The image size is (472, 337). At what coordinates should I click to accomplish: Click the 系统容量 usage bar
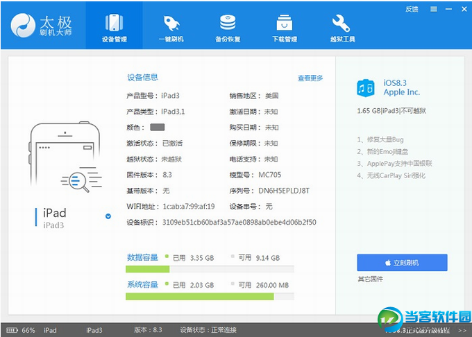tap(210, 297)
